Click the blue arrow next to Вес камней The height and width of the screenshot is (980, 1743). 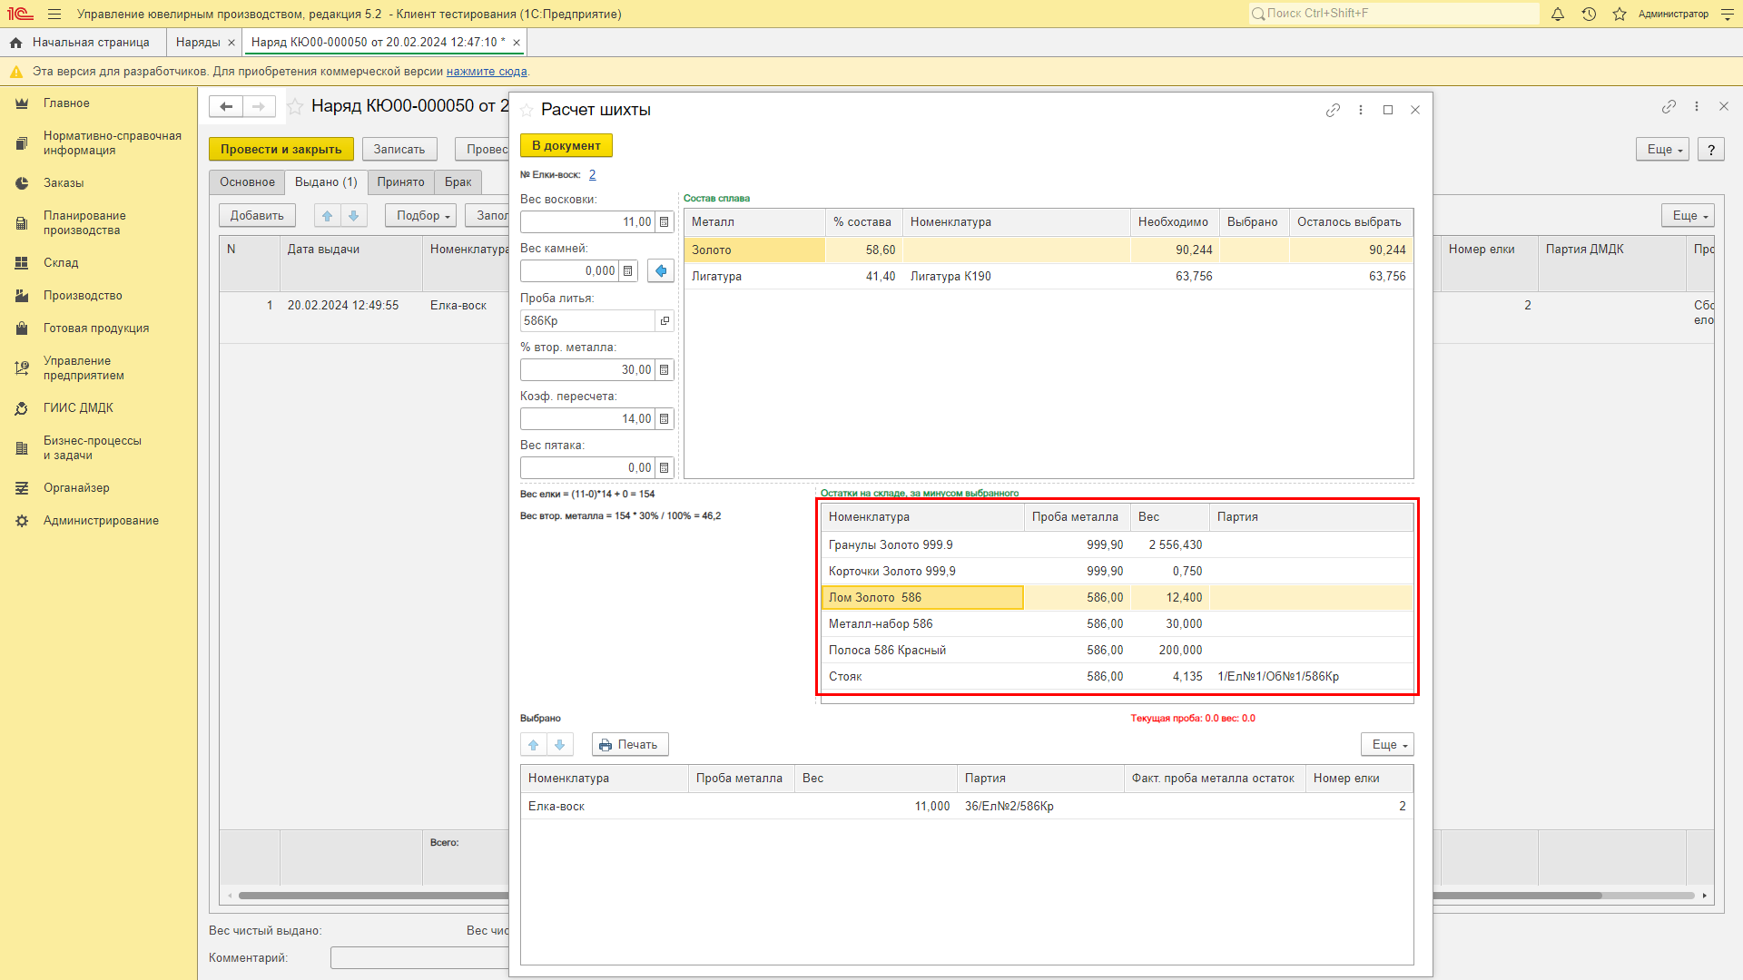point(661,271)
